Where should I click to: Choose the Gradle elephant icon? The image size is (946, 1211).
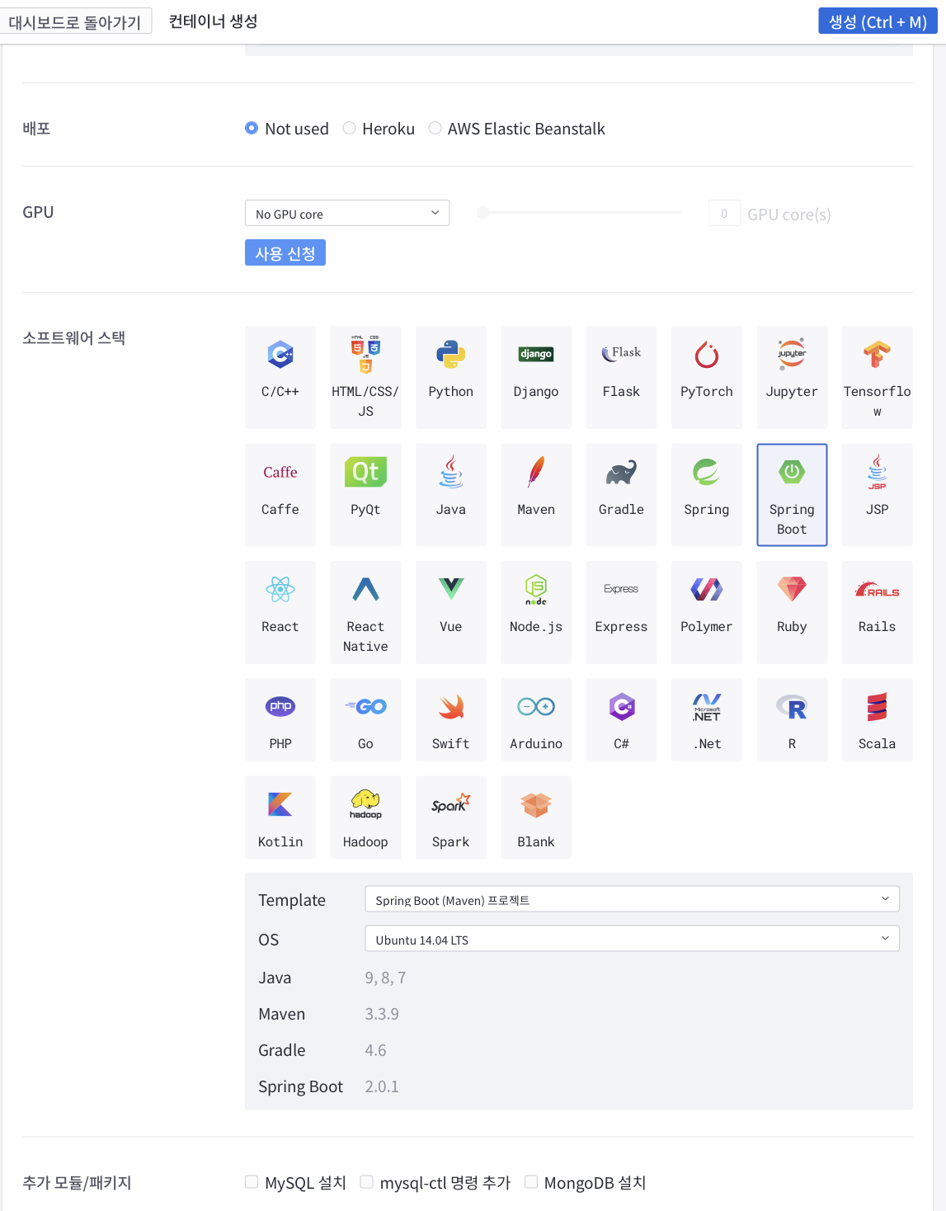(621, 473)
